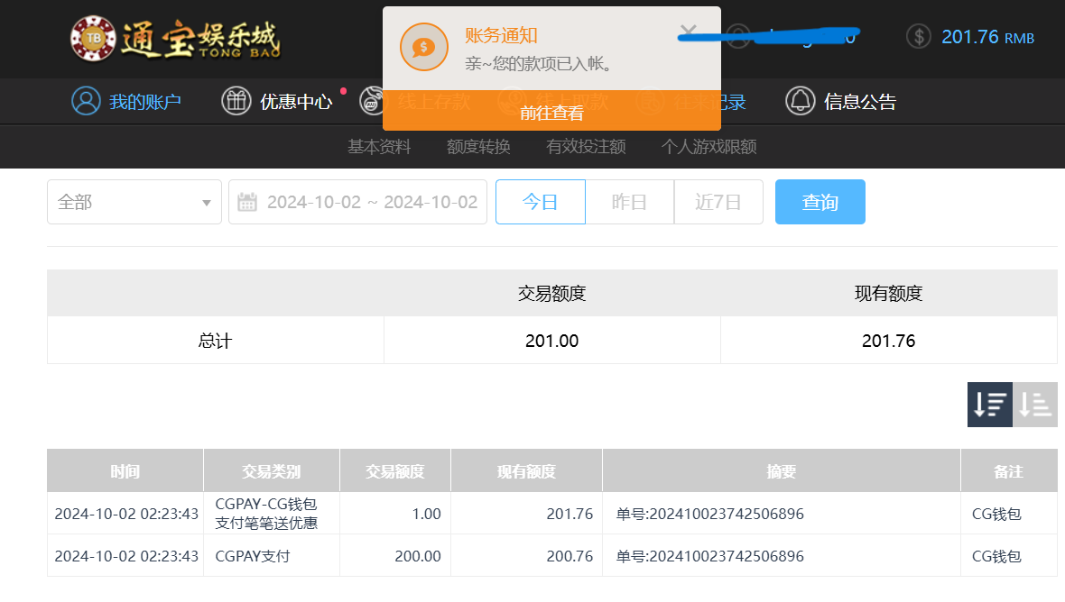Sort records in descending order
This screenshot has width=1065, height=602.
(x=990, y=405)
